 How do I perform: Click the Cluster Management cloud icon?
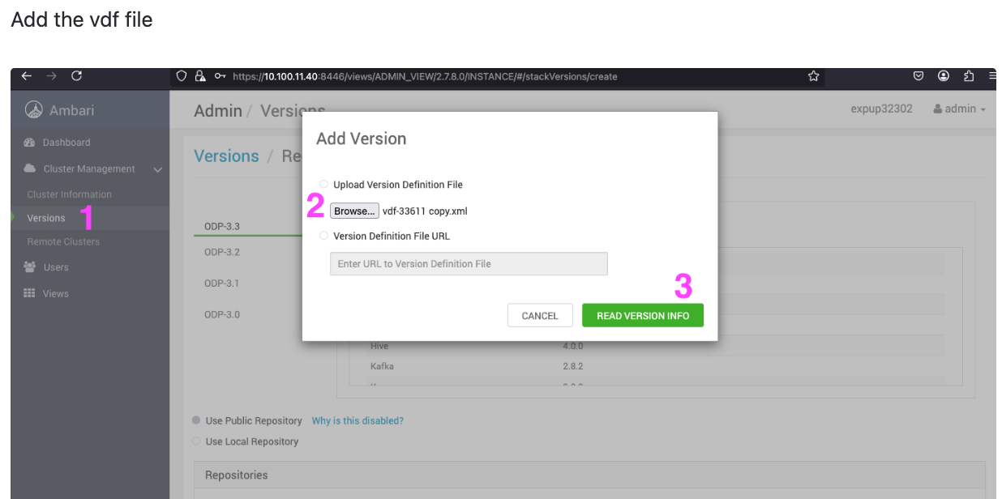point(30,168)
